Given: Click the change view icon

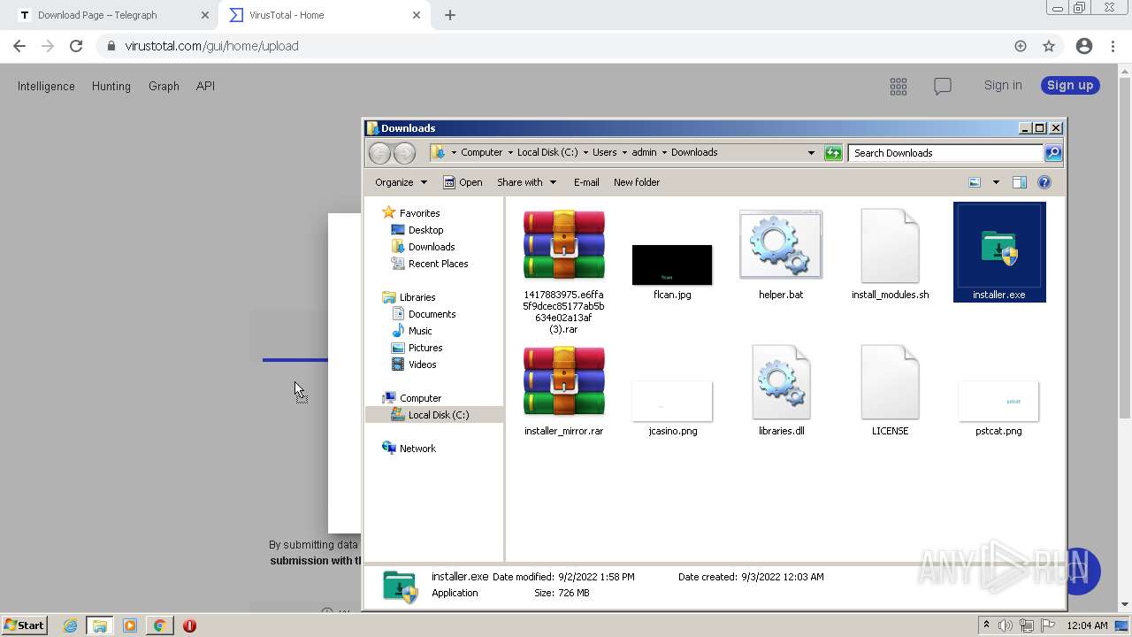Looking at the screenshot, I should 975,182.
